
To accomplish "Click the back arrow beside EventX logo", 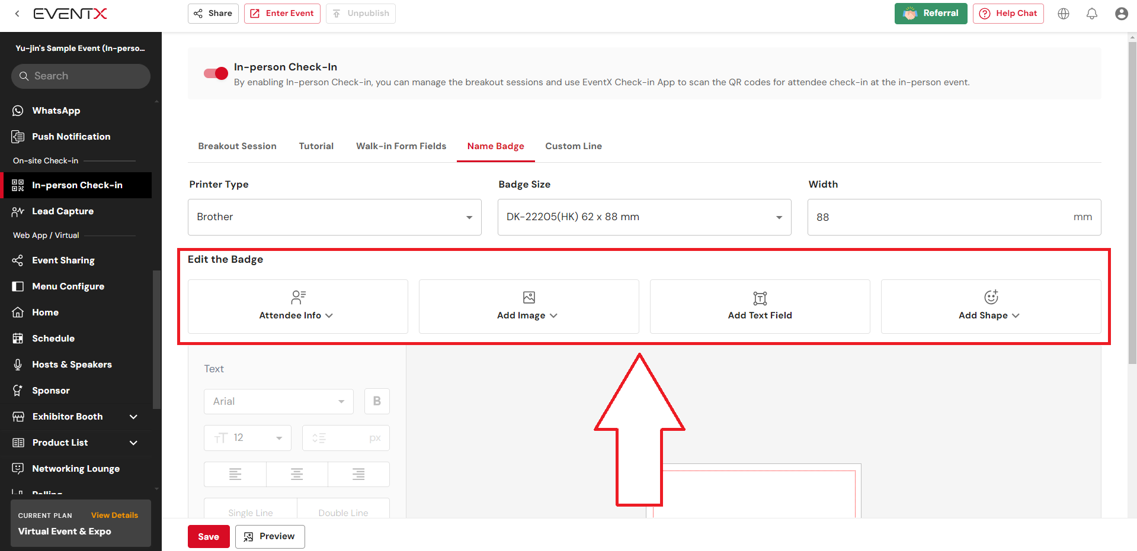I will coord(17,13).
